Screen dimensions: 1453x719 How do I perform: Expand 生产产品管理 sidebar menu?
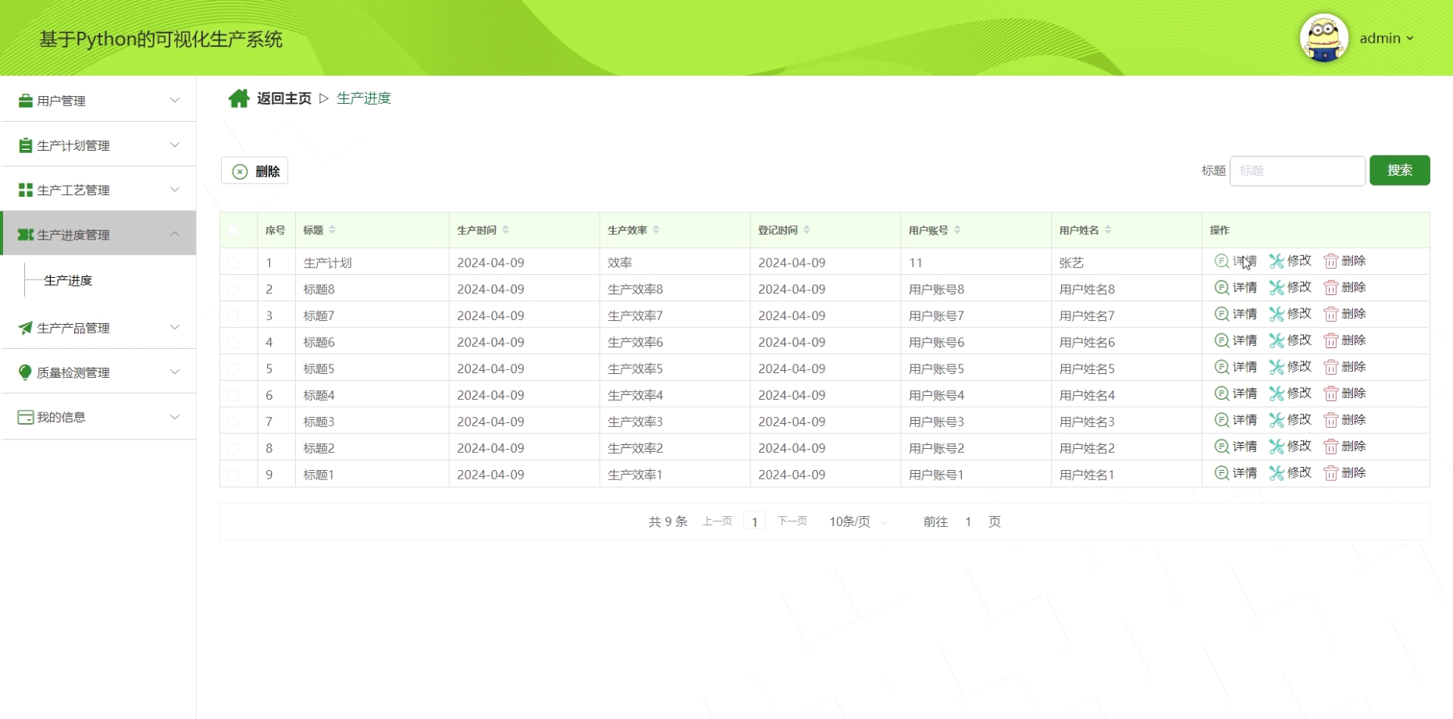(98, 327)
